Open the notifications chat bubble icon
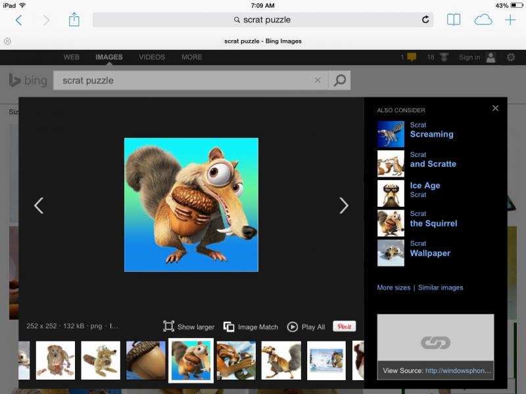The height and width of the screenshot is (394, 526). [x=412, y=57]
